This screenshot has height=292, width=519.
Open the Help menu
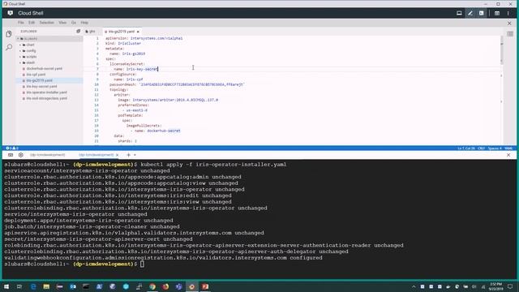pyautogui.click(x=84, y=23)
